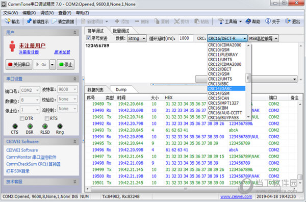Open the 数据位 8 dropdown

pyautogui.click(x=30, y=100)
